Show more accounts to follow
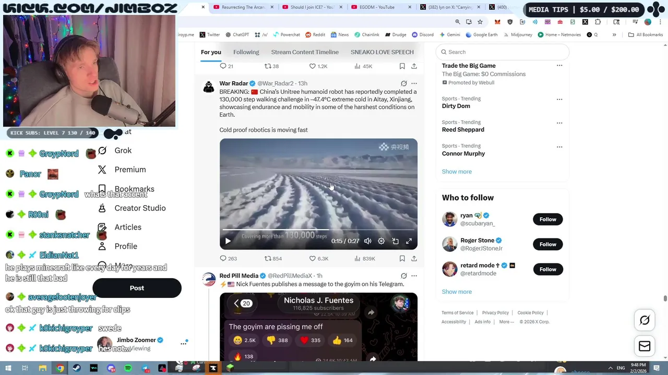 457,292
